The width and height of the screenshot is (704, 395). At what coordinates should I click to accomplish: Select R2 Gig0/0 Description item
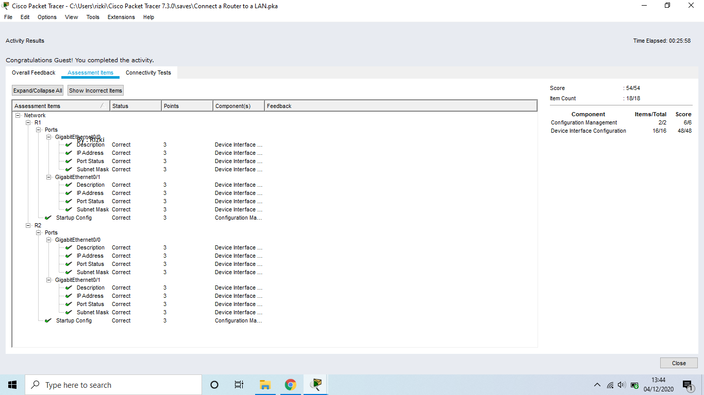91,247
